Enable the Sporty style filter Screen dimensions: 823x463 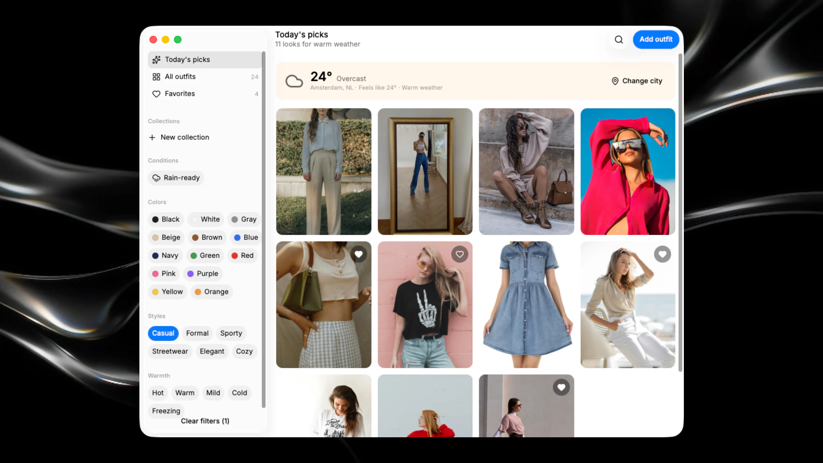click(231, 333)
